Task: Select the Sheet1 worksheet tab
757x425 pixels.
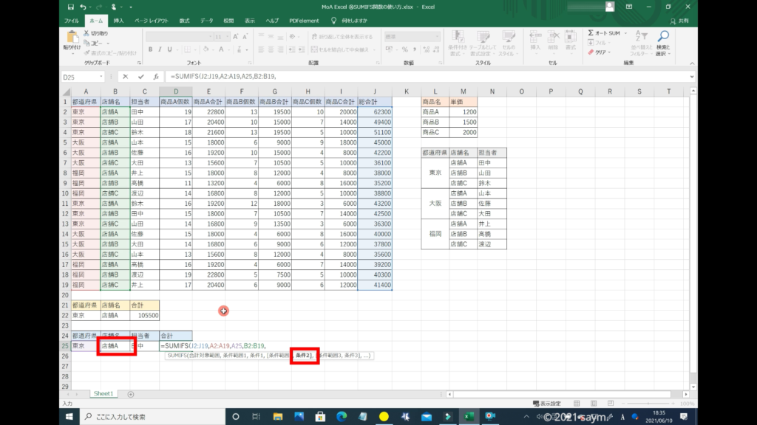Action: [103, 394]
